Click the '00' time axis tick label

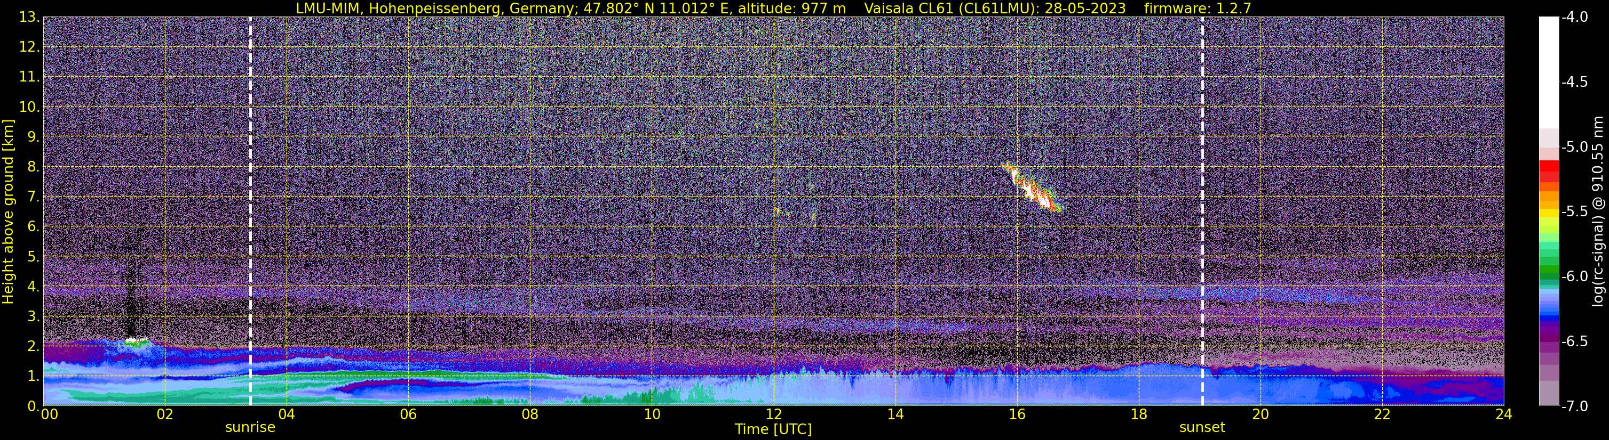49,414
